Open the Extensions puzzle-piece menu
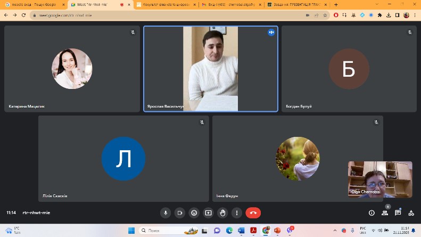The height and width of the screenshot is (237, 421). [x=379, y=15]
